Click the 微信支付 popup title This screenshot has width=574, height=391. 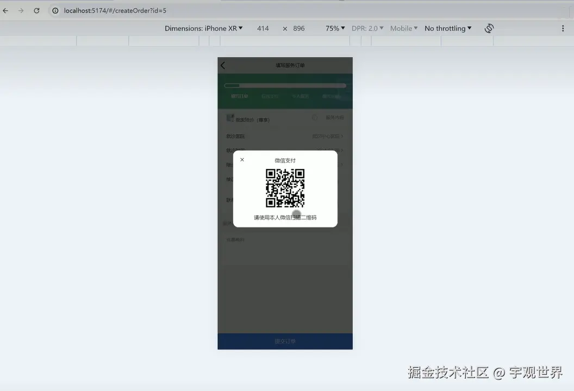click(x=285, y=161)
